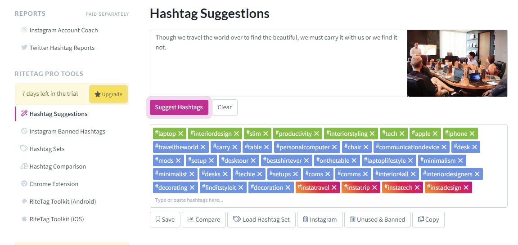
Task: Click the Load Hashtag Set button
Action: 261,219
